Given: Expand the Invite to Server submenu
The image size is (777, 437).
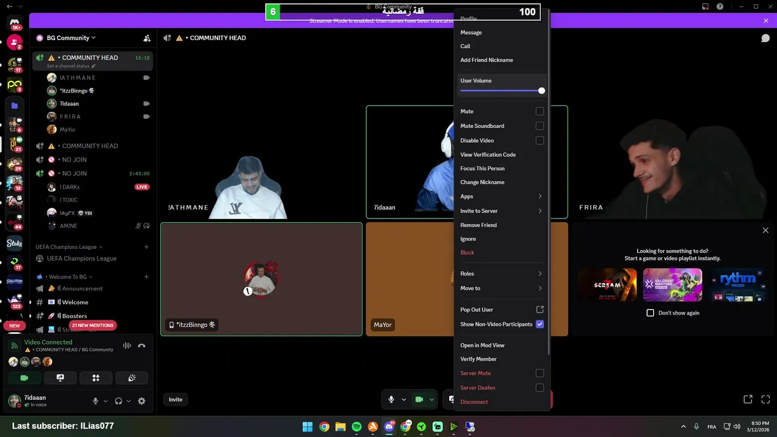Looking at the screenshot, I should pos(501,211).
